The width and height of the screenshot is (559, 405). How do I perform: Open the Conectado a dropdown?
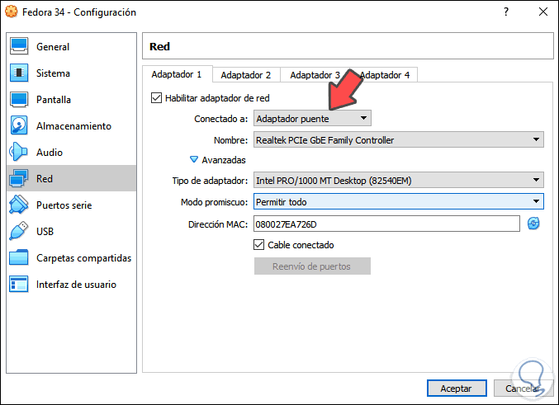point(312,119)
